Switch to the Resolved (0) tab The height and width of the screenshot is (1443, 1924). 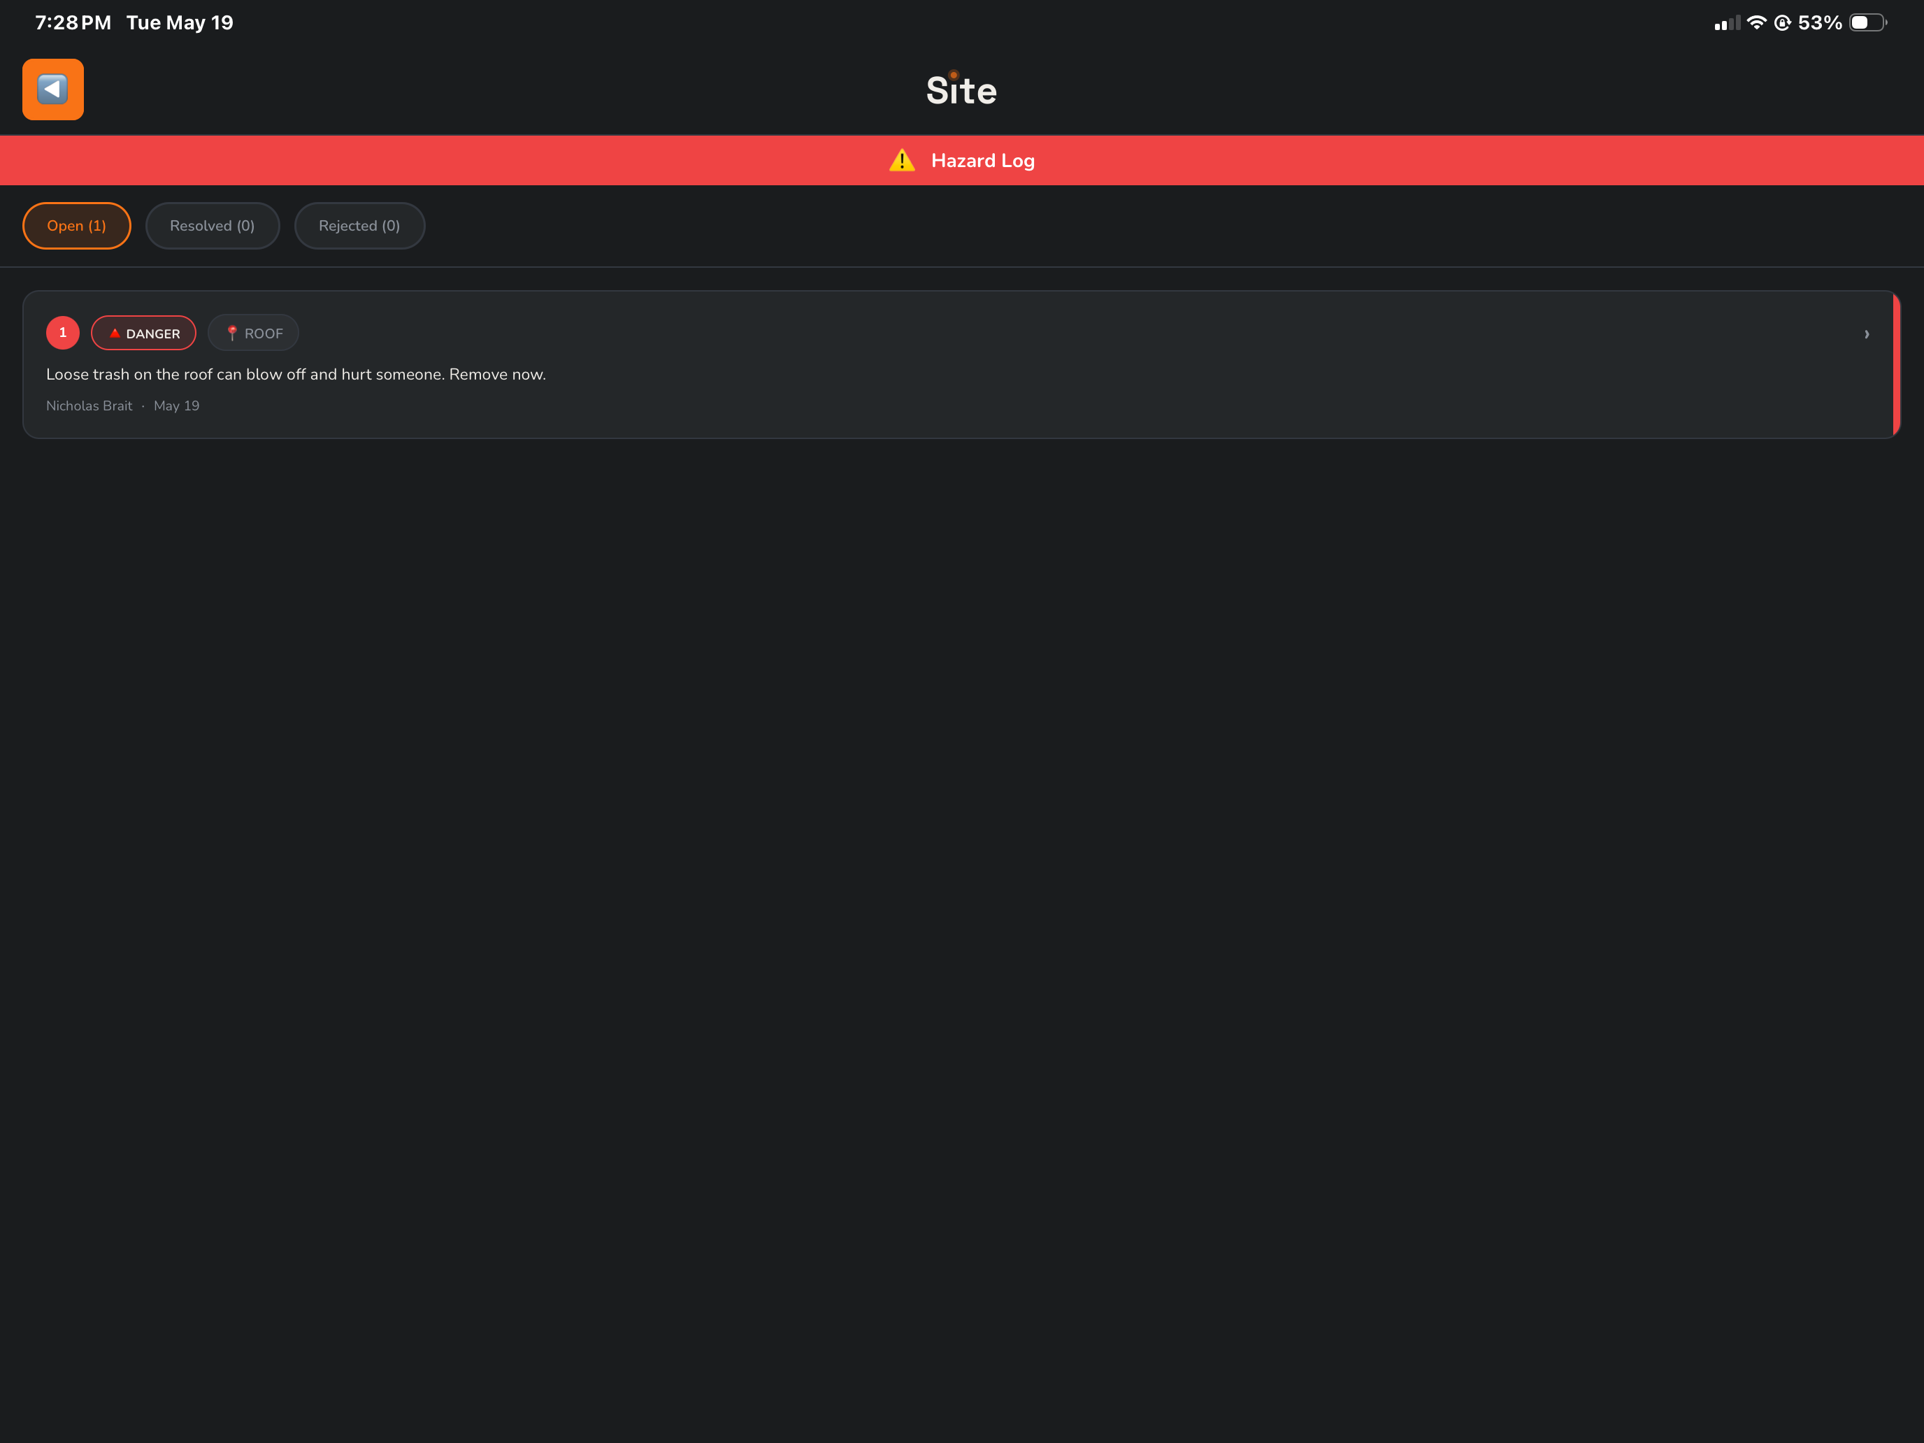pos(213,226)
